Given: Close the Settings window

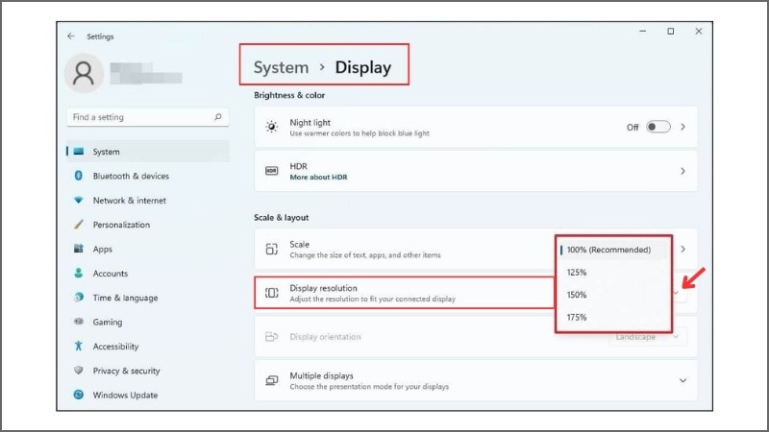Looking at the screenshot, I should [x=699, y=31].
